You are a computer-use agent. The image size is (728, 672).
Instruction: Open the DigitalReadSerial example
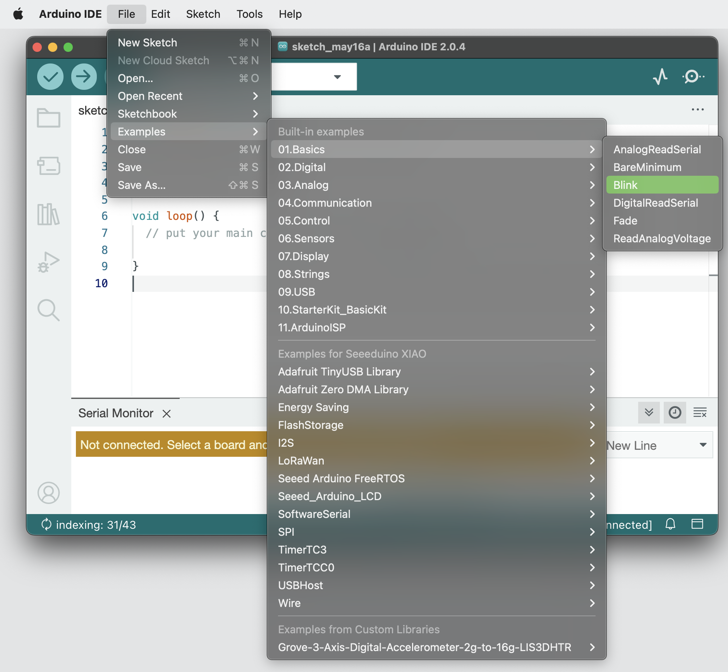click(x=662, y=203)
